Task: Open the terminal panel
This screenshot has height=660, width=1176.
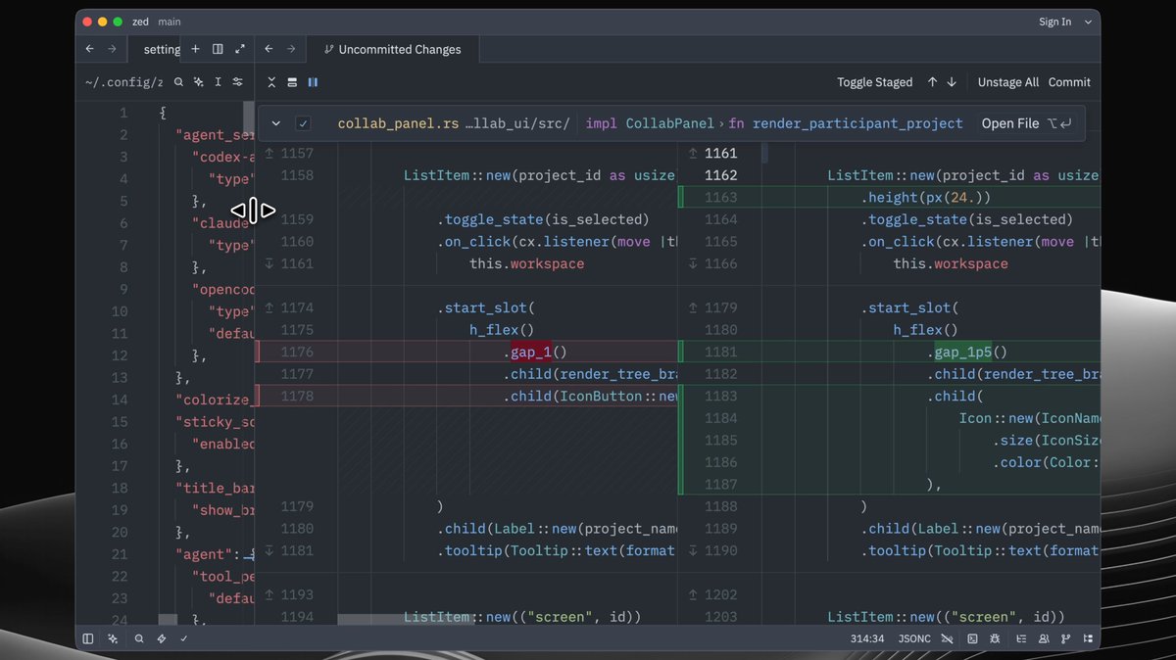Action: pyautogui.click(x=972, y=638)
